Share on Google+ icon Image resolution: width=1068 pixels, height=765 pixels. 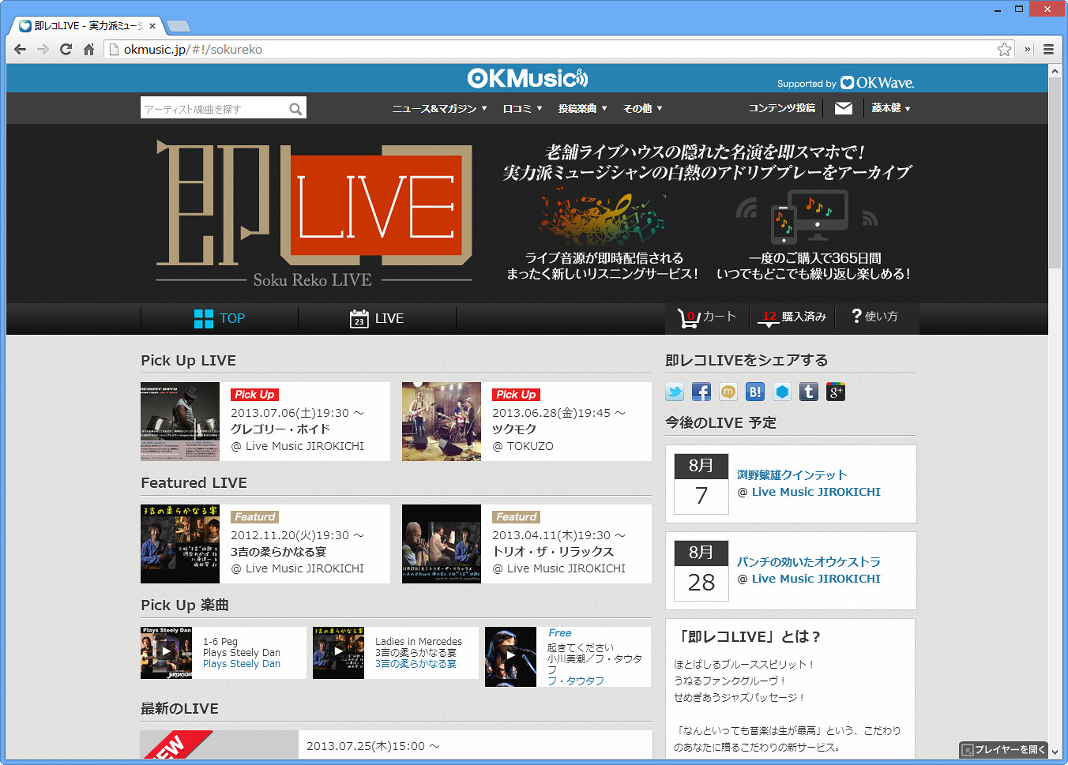point(836,392)
